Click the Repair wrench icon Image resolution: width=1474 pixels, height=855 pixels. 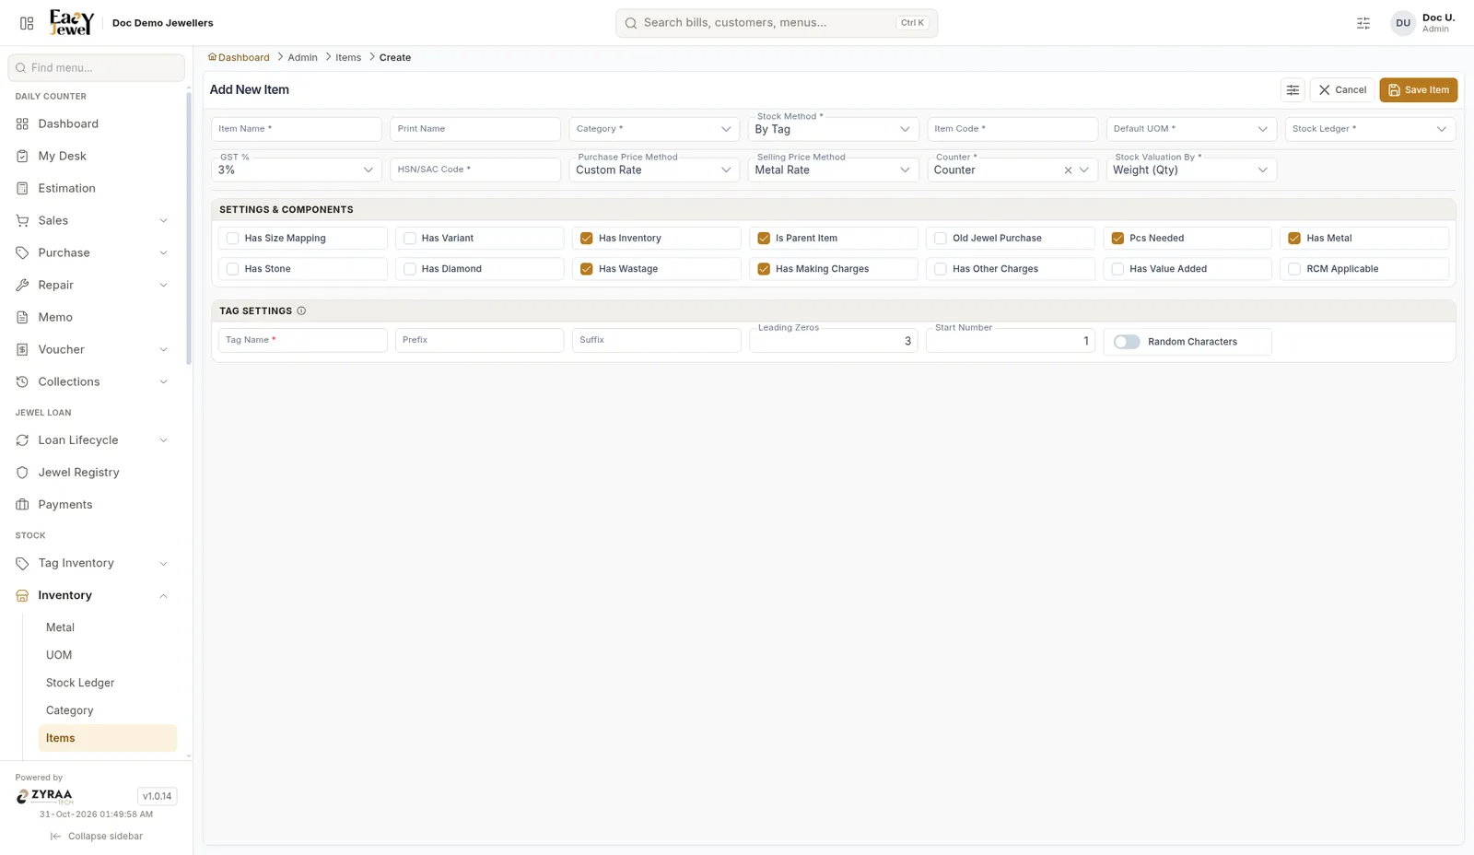pos(23,285)
